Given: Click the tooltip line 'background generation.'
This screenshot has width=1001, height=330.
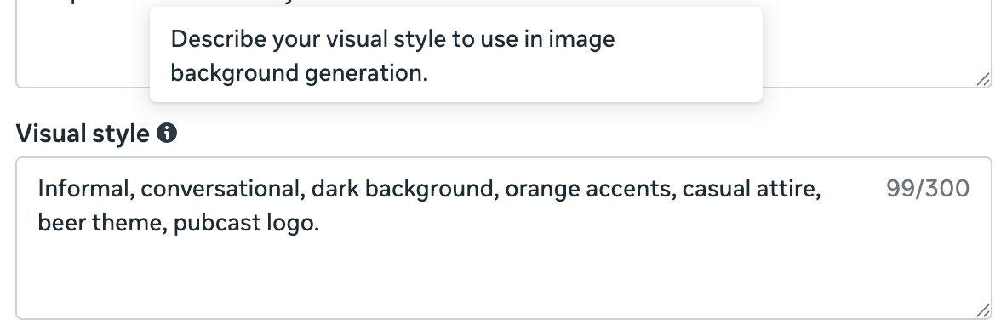Looking at the screenshot, I should click(x=300, y=73).
